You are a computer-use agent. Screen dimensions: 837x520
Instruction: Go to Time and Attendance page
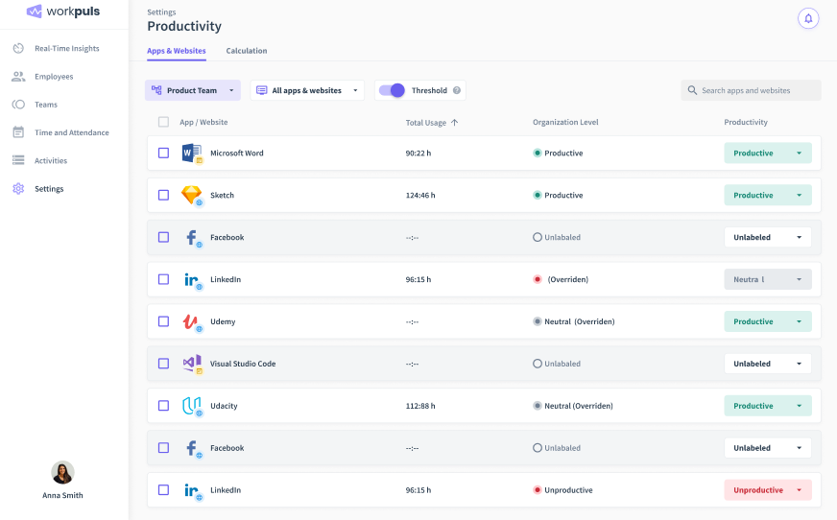click(71, 132)
